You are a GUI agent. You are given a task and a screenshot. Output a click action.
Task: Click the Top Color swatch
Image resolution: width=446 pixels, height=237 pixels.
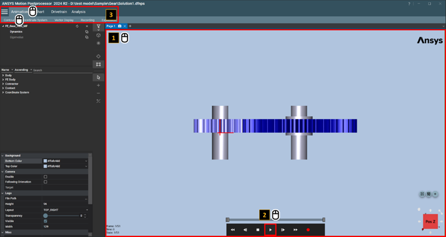pyautogui.click(x=45, y=166)
